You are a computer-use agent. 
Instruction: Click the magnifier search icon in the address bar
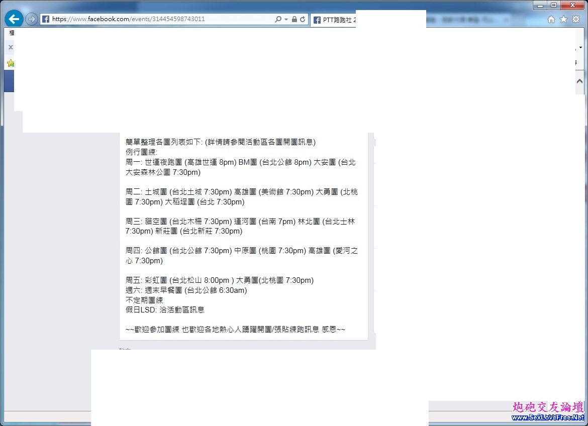point(278,19)
